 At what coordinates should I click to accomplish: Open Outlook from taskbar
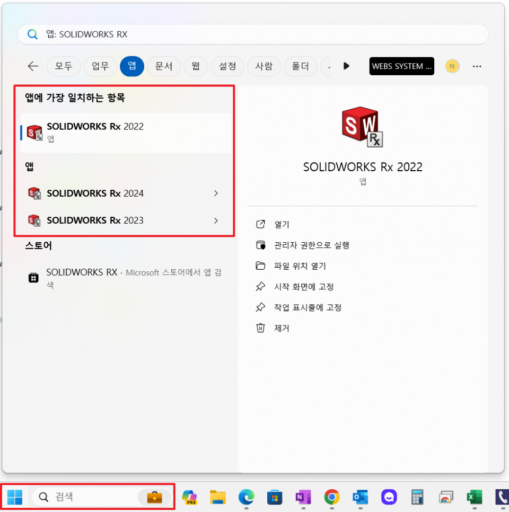pyautogui.click(x=361, y=497)
